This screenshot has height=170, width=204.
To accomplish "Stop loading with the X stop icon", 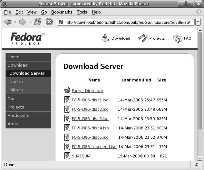I will [x=49, y=22].
